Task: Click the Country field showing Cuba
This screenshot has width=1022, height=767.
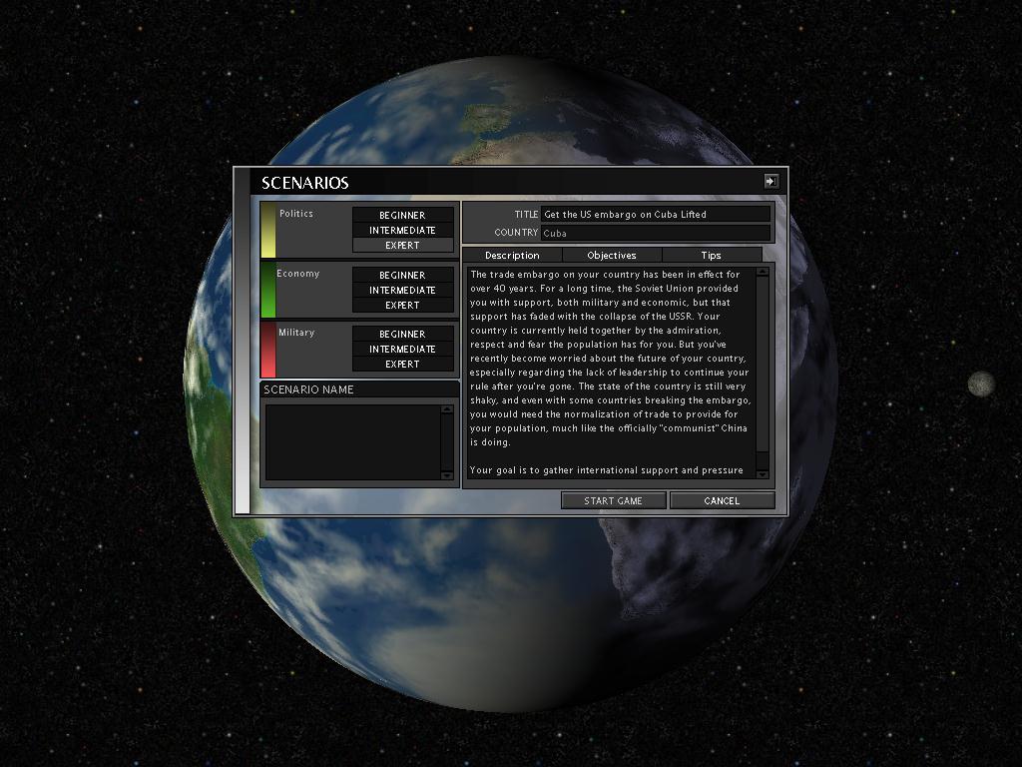Action: point(656,233)
